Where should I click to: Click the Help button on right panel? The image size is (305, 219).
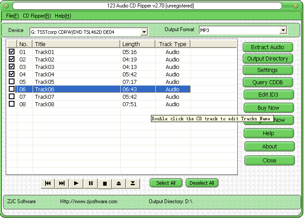(269, 133)
